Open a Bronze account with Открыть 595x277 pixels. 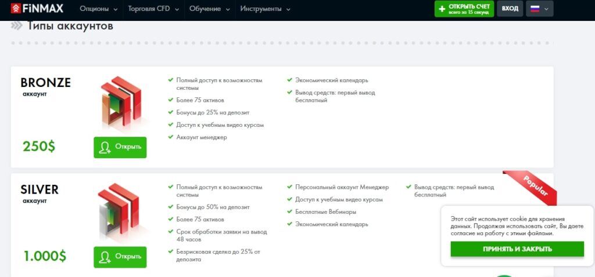click(x=120, y=147)
